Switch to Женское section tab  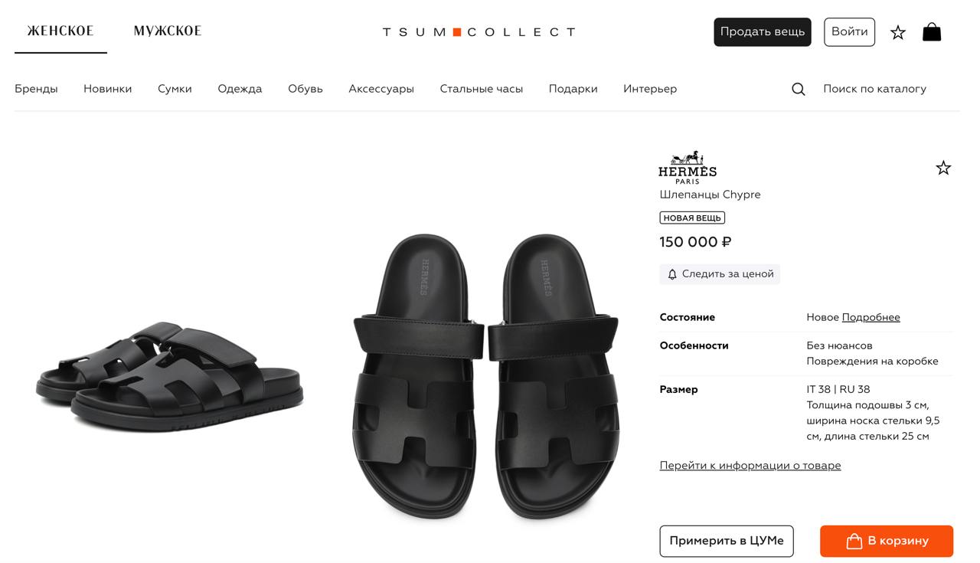[60, 31]
